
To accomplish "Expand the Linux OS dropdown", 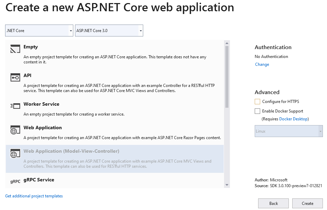I will [x=288, y=131].
